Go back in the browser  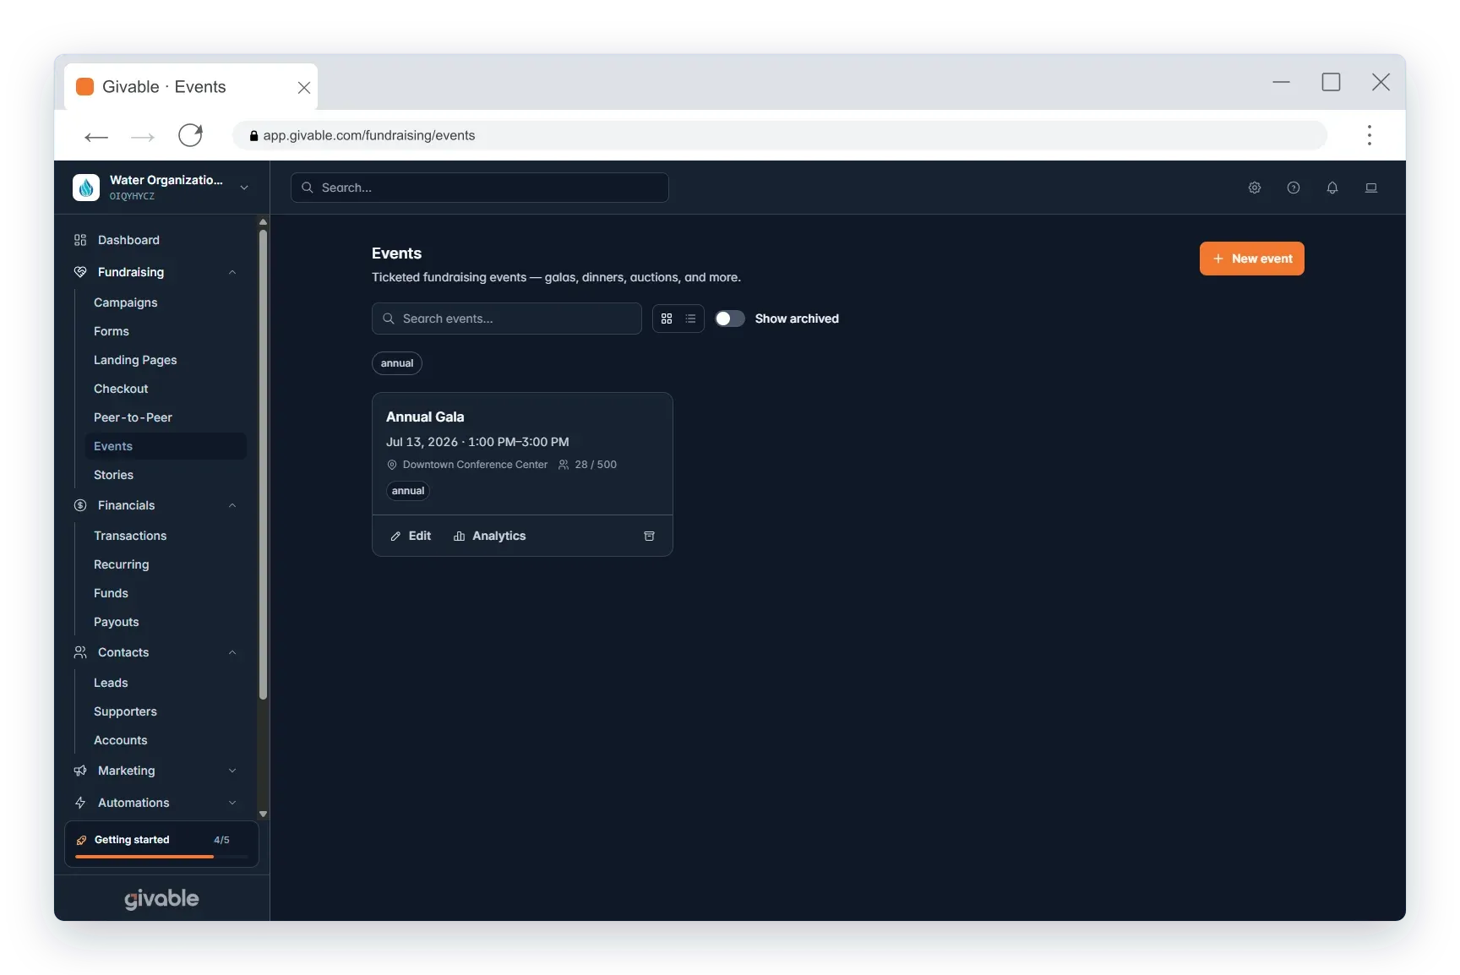tap(96, 136)
